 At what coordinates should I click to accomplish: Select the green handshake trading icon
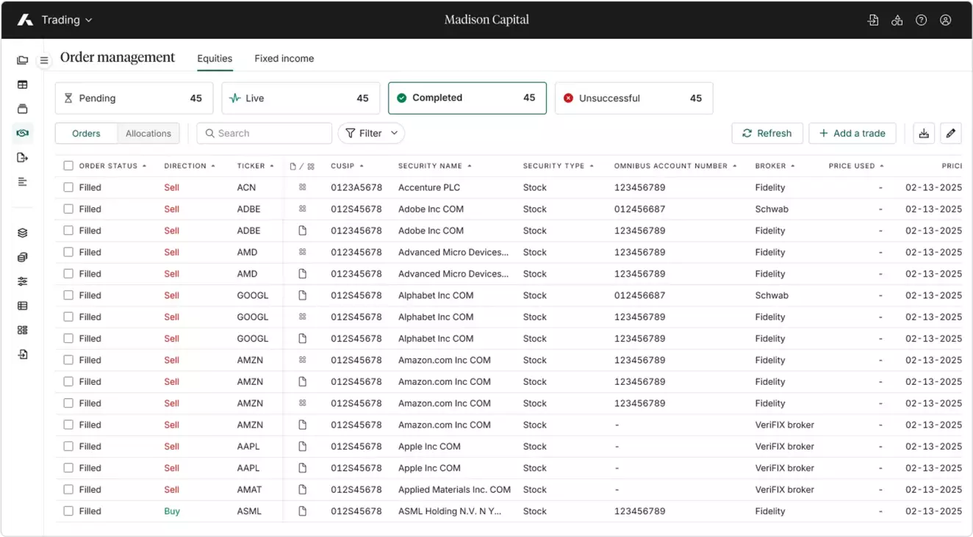[23, 133]
